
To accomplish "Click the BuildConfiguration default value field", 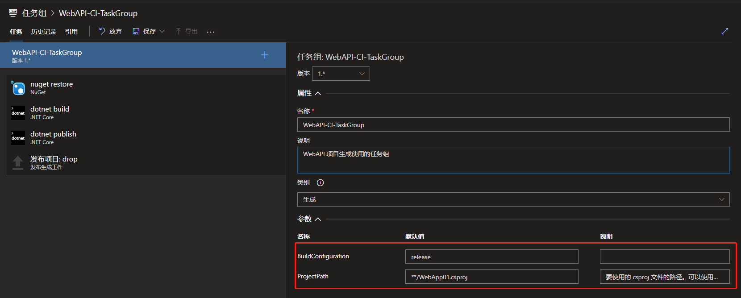I will point(492,257).
